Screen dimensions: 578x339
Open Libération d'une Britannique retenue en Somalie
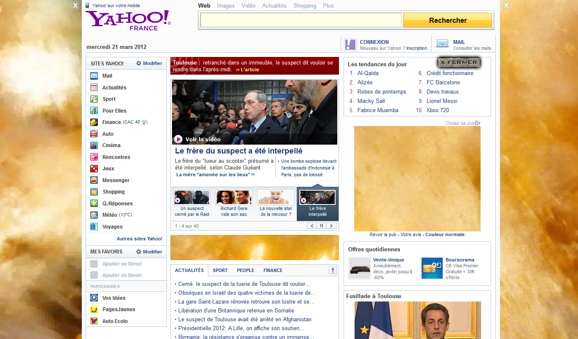[236, 311]
